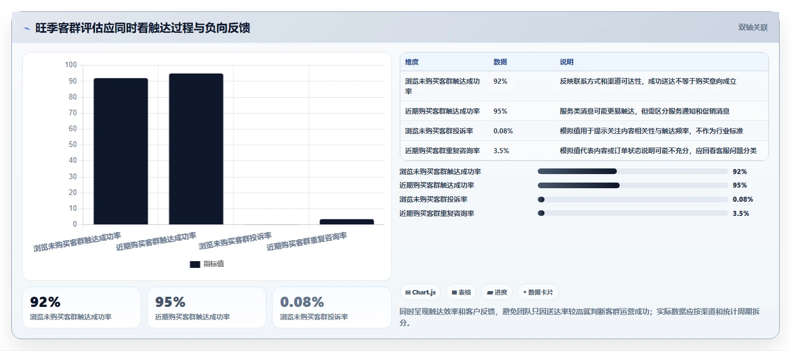Click the lightning icon beside the title
This screenshot has width=791, height=351.
point(27,28)
